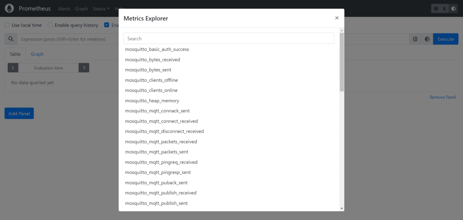Click the Remove Panel link

click(x=443, y=97)
